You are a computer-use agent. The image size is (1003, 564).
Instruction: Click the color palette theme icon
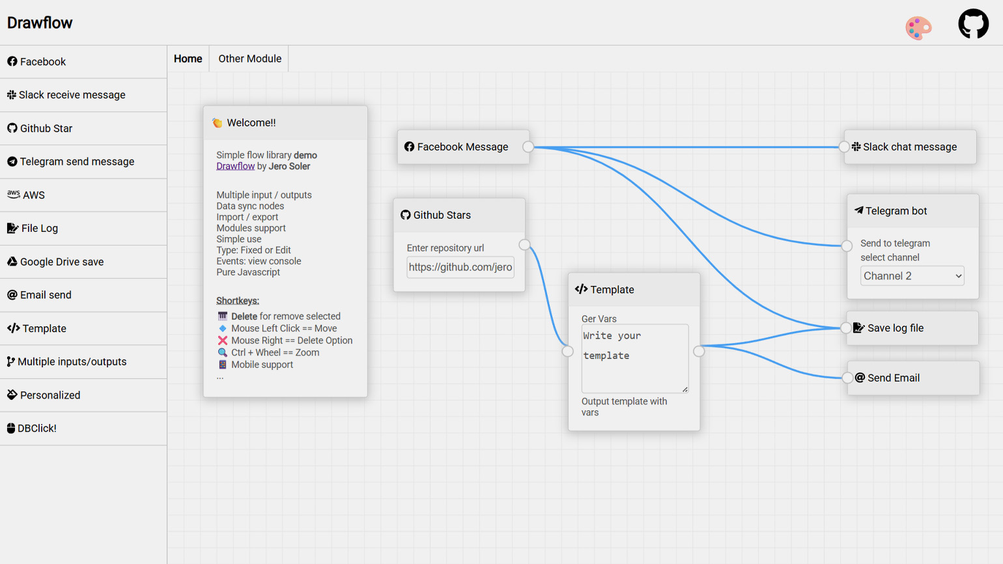(x=918, y=28)
